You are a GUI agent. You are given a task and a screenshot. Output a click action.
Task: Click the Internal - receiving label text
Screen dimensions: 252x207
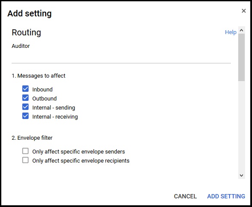click(55, 117)
